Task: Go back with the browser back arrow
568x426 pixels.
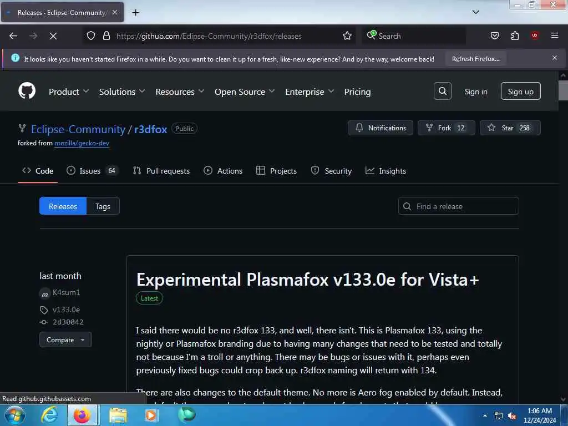Action: click(x=13, y=36)
